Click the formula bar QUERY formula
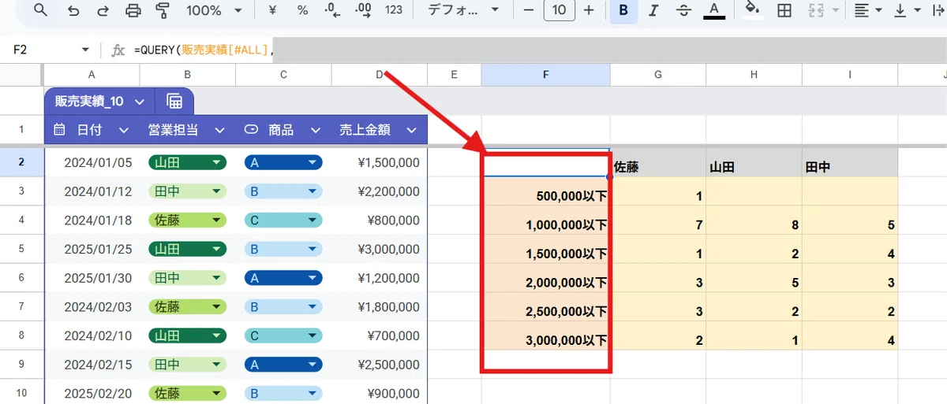The height and width of the screenshot is (404, 947). tap(204, 50)
